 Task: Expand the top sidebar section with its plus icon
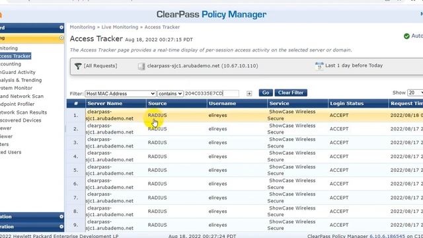[61, 28]
